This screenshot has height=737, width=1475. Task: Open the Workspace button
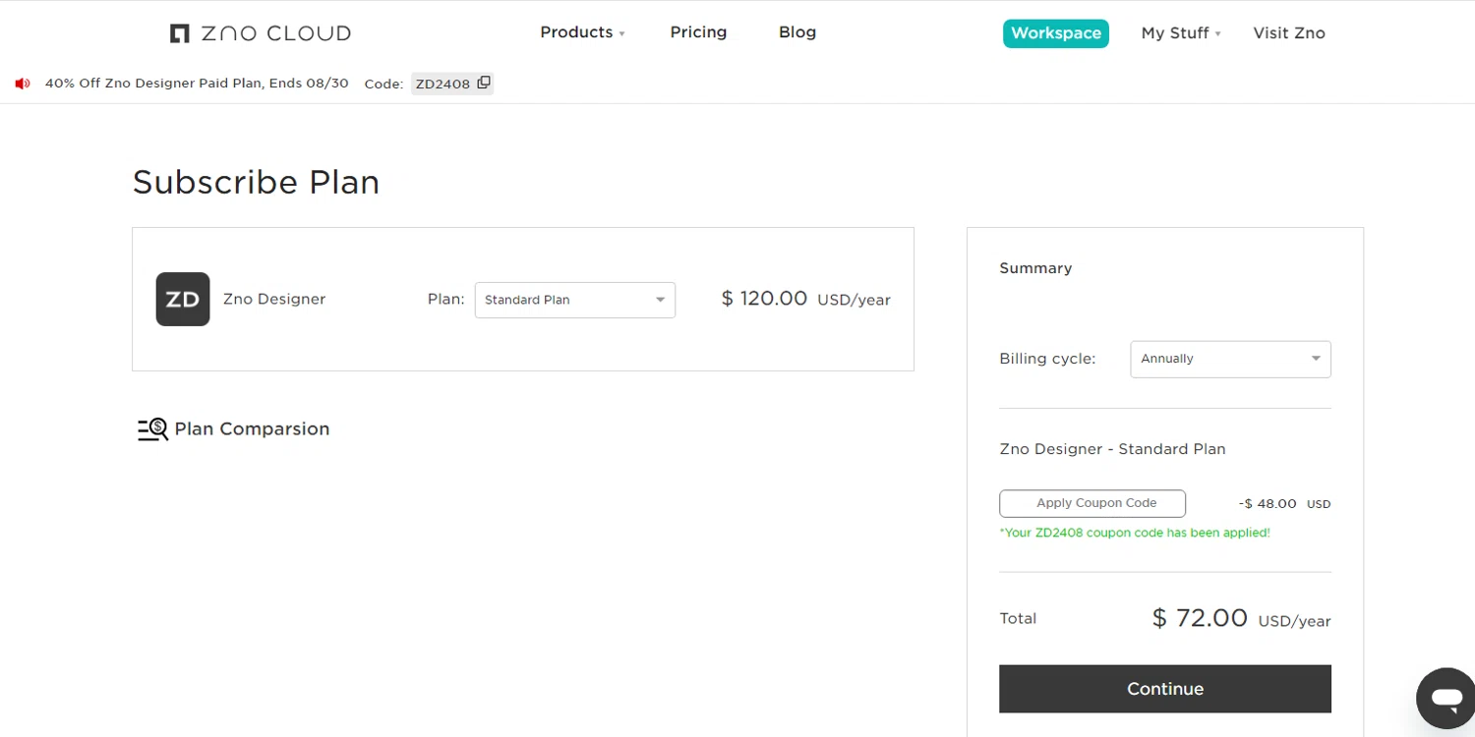(x=1056, y=33)
